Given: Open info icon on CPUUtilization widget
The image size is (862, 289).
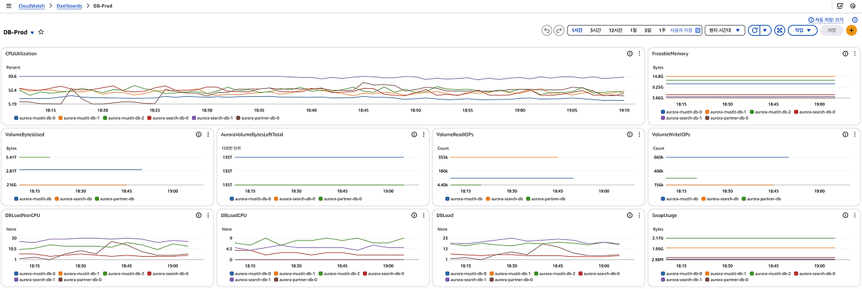Looking at the screenshot, I should [x=630, y=53].
